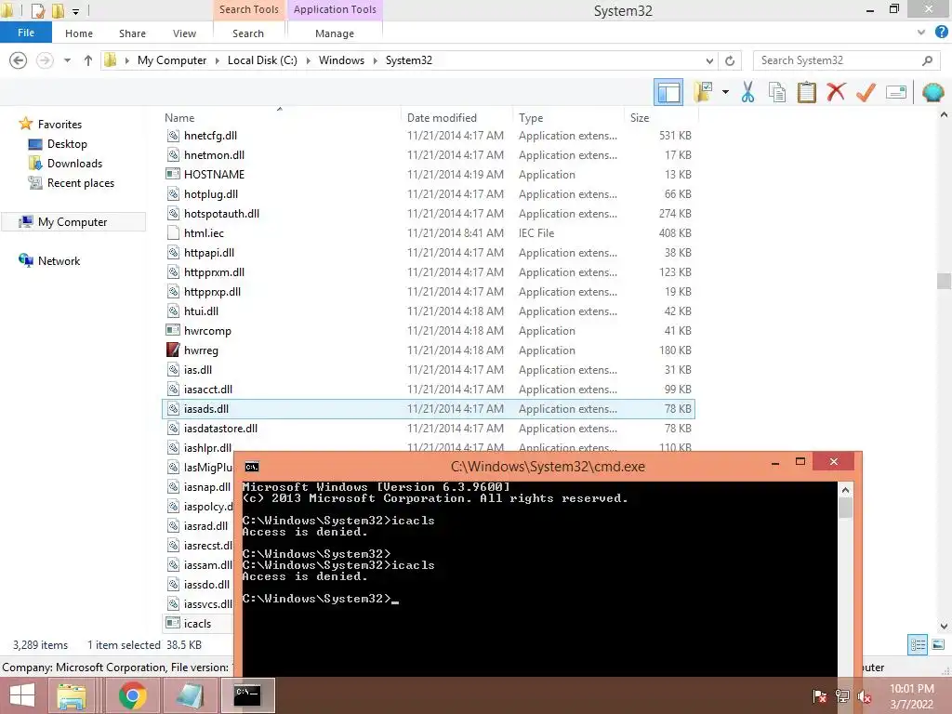Select the HOSTNAME application file
This screenshot has width=952, height=714.
tap(429, 174)
